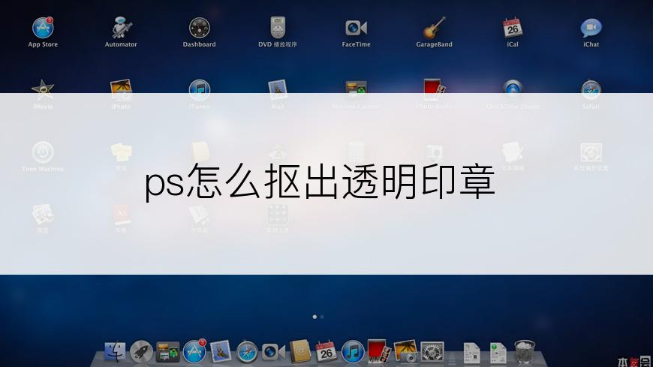Open Photo Booth in the Dock
This screenshot has width=653, height=367.
click(379, 351)
